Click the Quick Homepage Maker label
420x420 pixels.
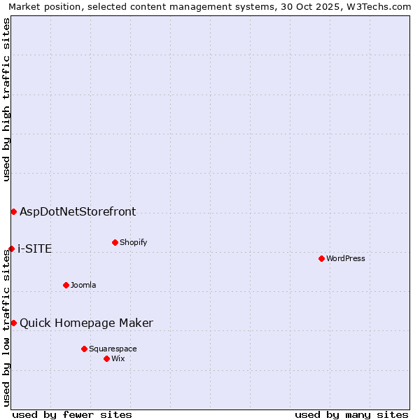[x=86, y=323]
